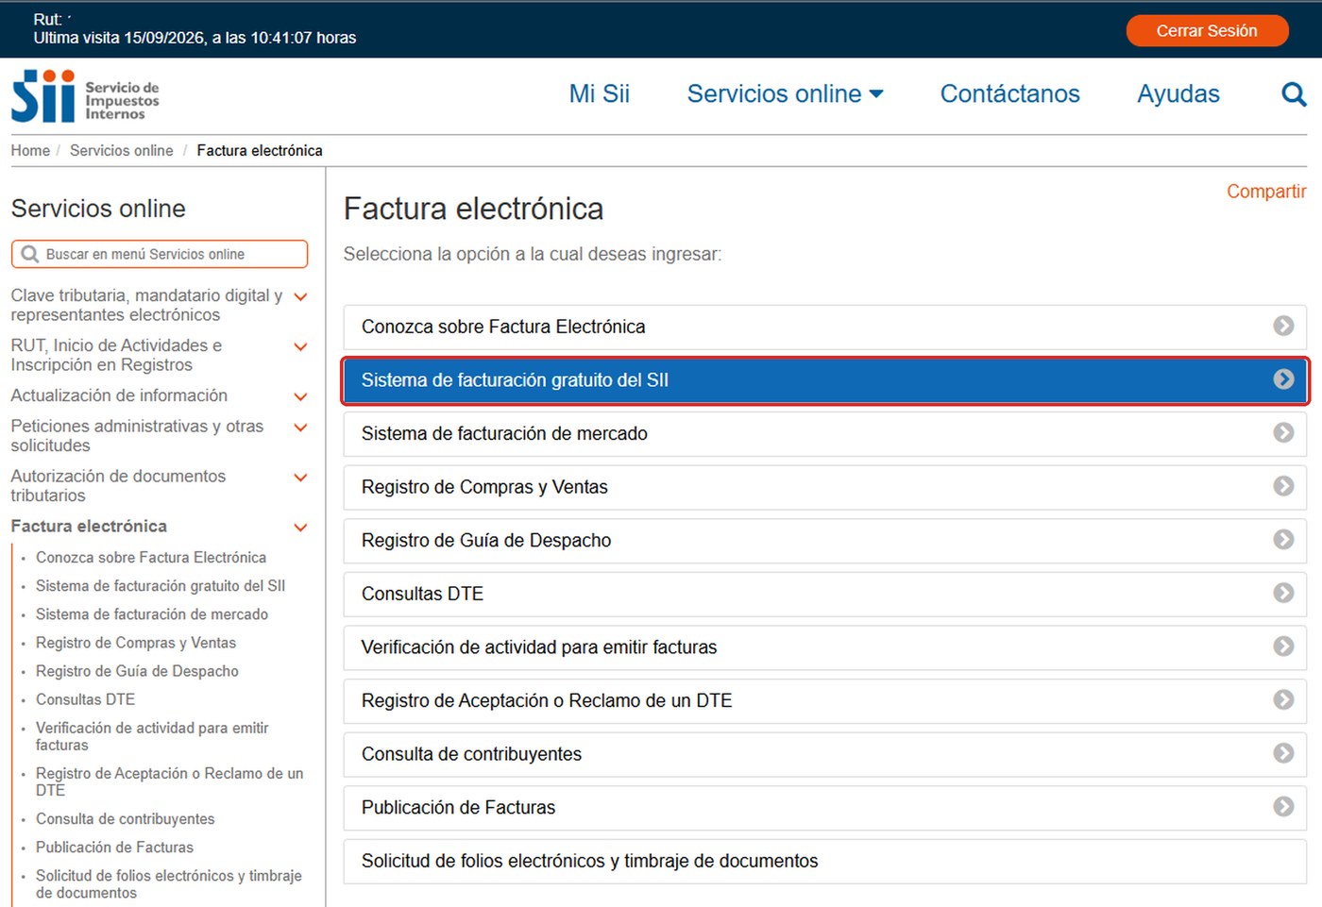Click the arrow icon on Consulta de contribuyentes row
This screenshot has height=907, width=1322.
1283,753
